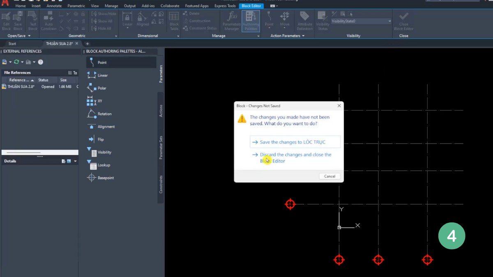Toggle Construction geometry in Manage panel
Viewport: 493px width, 277px height.
tap(196, 21)
